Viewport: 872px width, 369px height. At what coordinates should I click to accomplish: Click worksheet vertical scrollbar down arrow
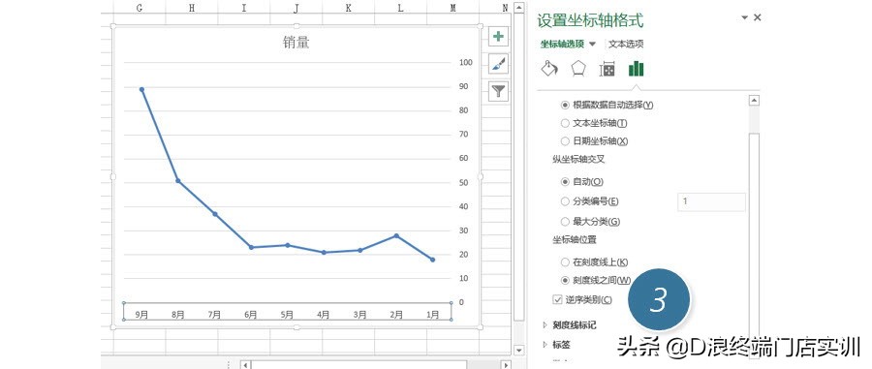pos(518,350)
